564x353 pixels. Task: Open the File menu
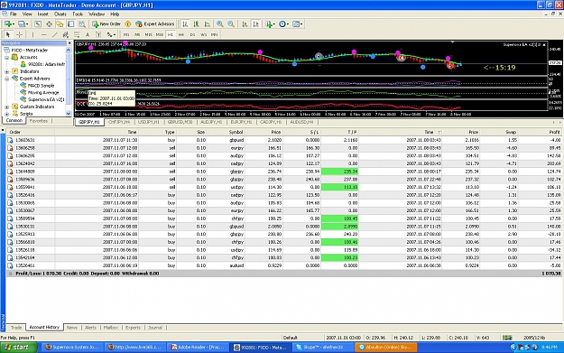14,14
